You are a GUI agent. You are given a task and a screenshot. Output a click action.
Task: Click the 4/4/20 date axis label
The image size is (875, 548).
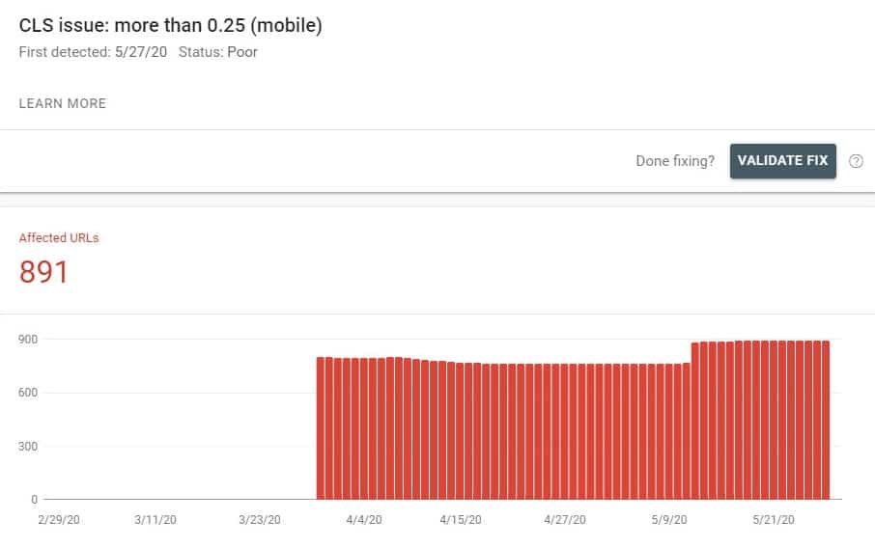coord(364,520)
